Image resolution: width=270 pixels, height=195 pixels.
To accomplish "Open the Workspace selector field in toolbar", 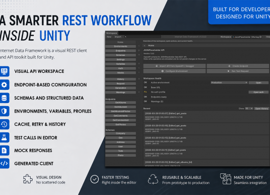I will point(247,37).
